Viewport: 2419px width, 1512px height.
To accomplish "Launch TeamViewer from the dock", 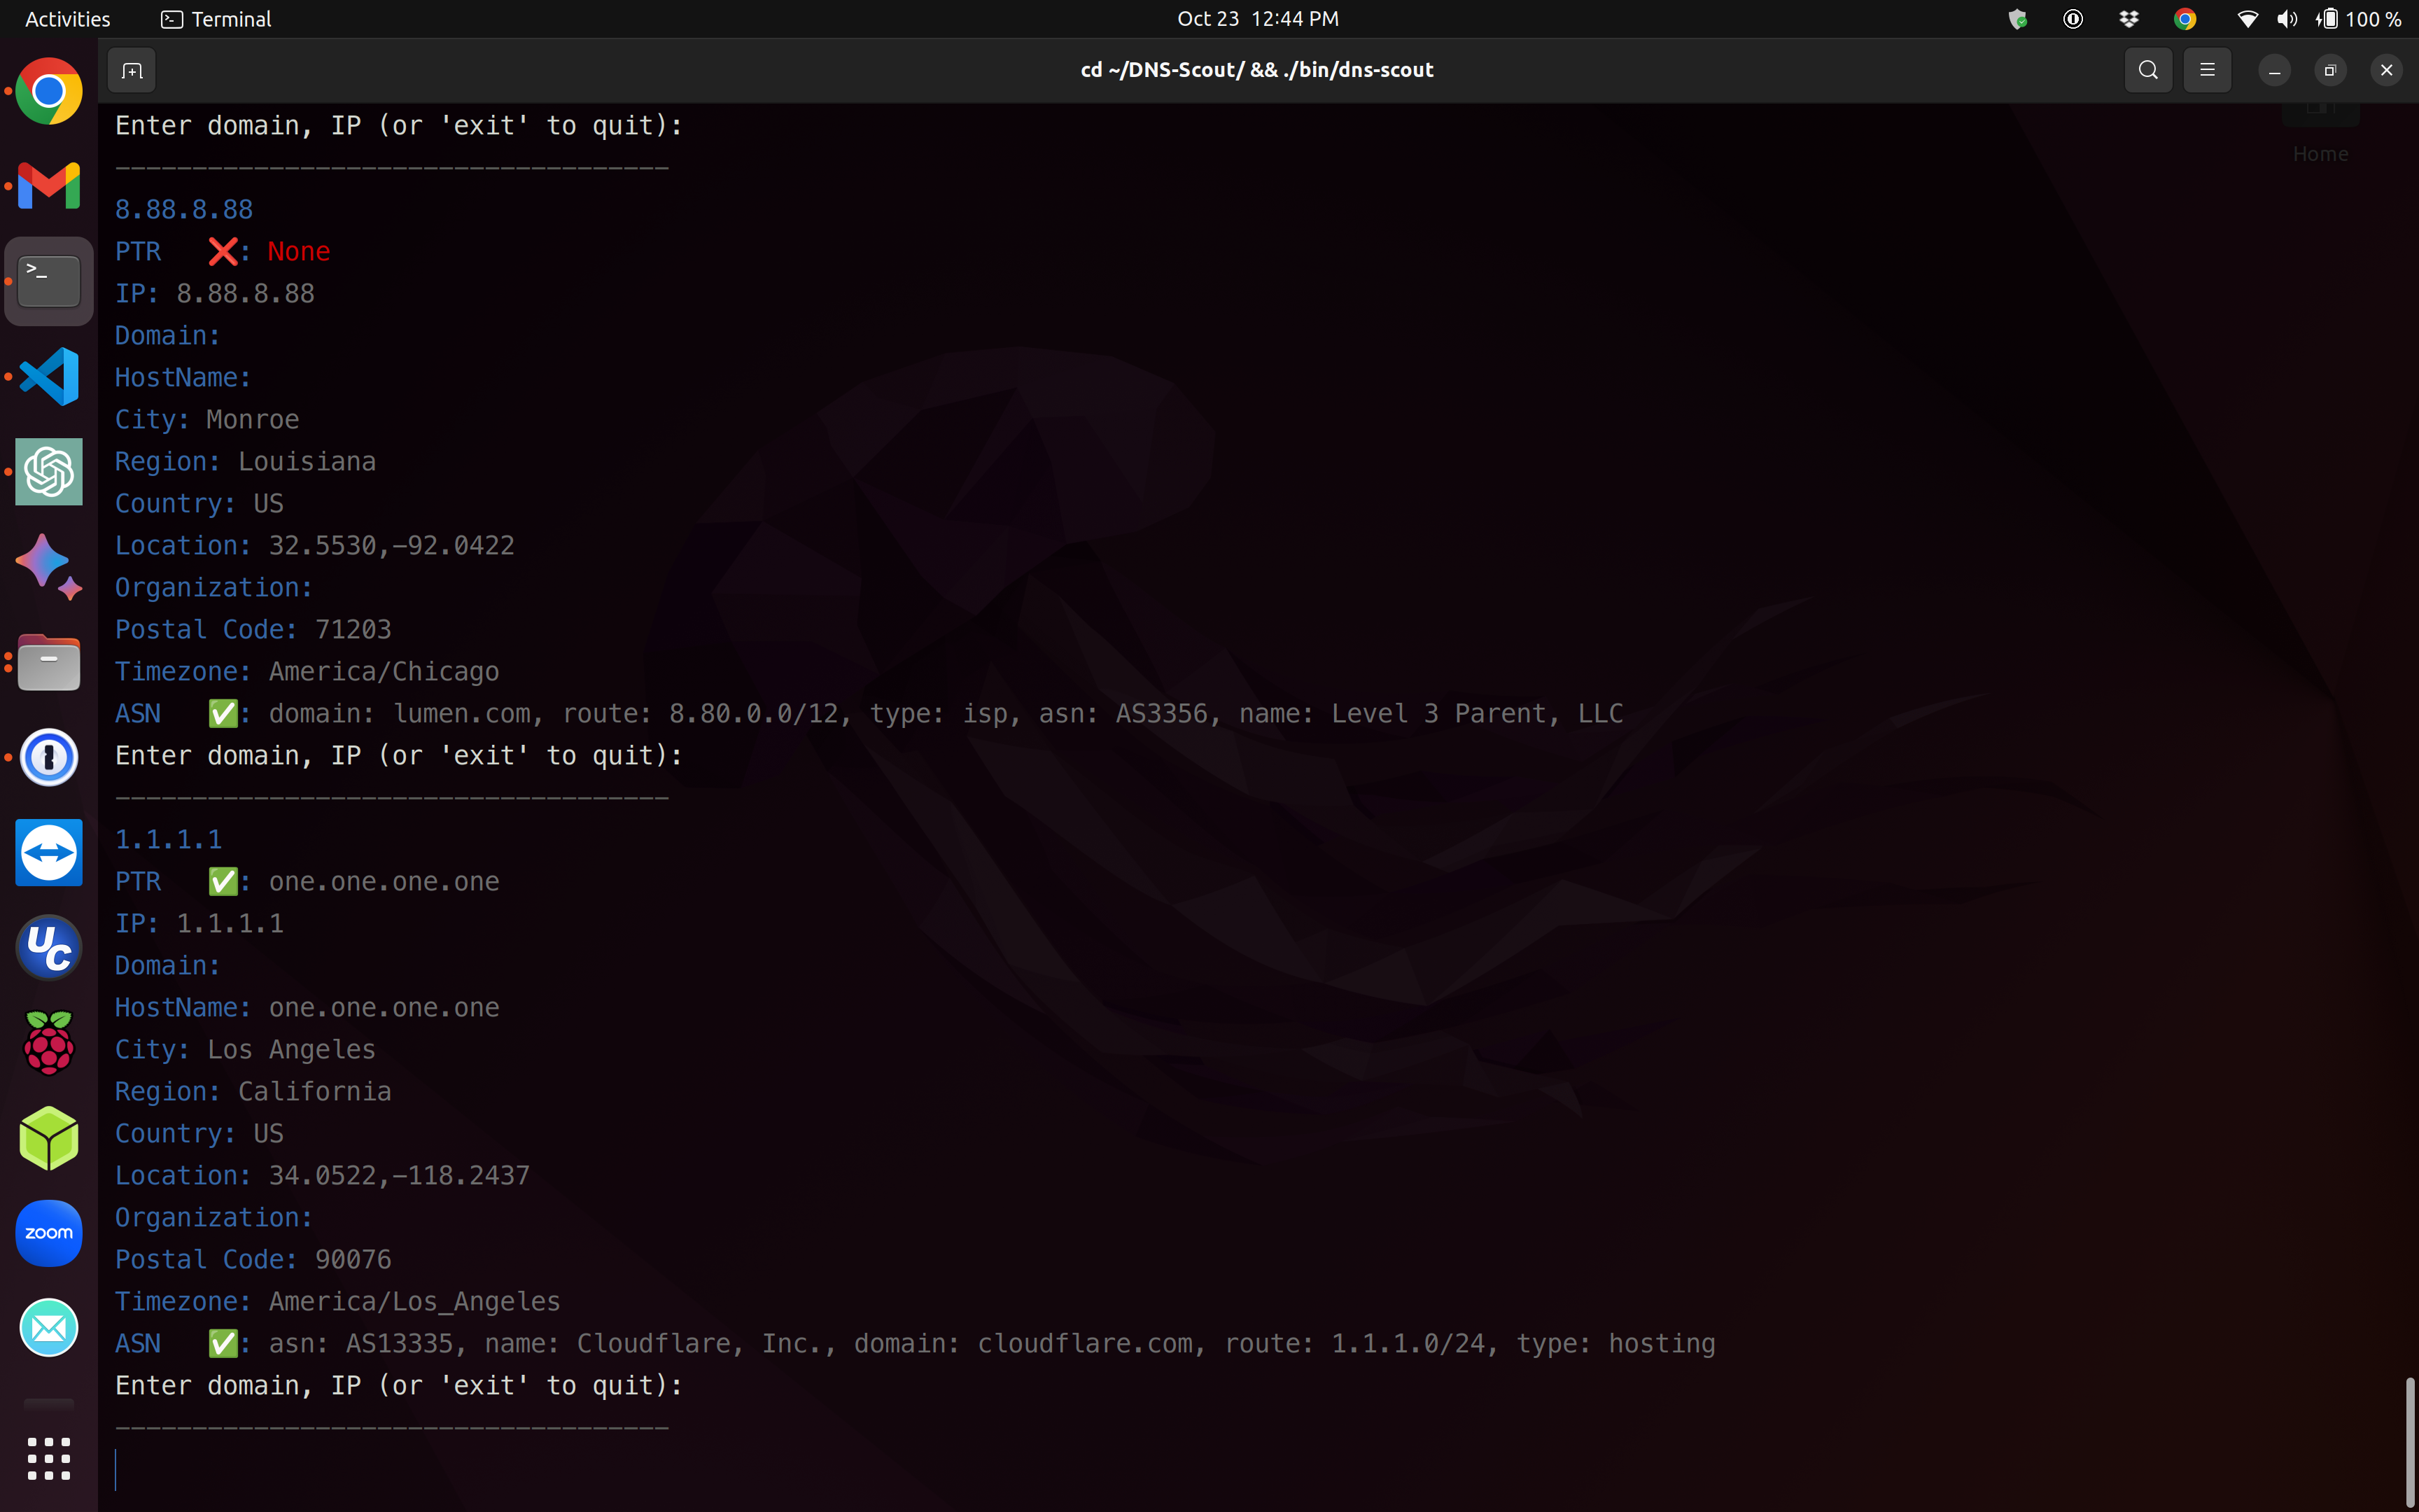I will point(49,852).
